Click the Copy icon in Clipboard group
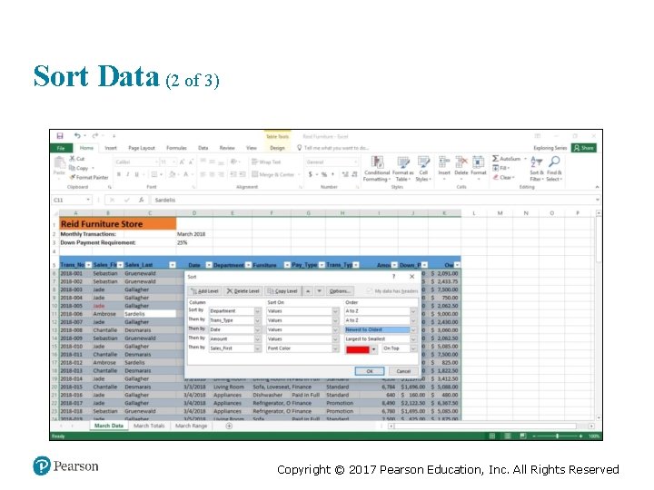 coord(72,168)
